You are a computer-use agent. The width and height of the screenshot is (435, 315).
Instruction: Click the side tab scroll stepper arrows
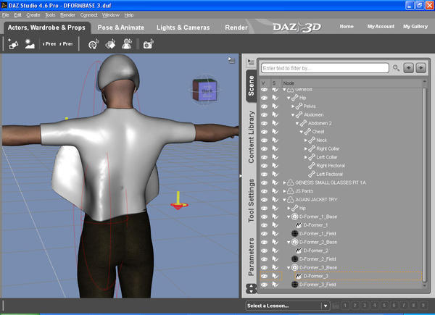(251, 289)
